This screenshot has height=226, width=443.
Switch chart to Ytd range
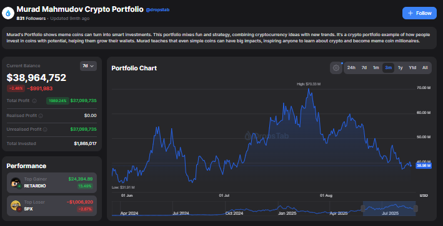coord(412,68)
